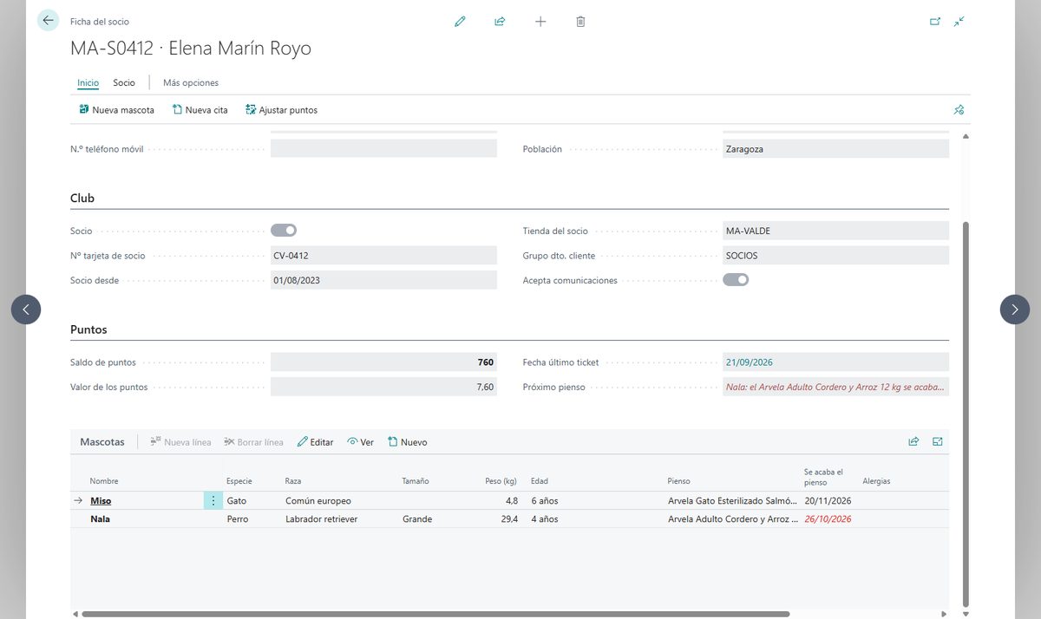Share the Mascotas list

[913, 441]
